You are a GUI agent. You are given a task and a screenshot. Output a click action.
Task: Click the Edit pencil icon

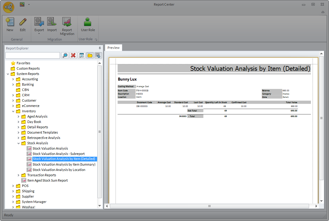click(23, 22)
